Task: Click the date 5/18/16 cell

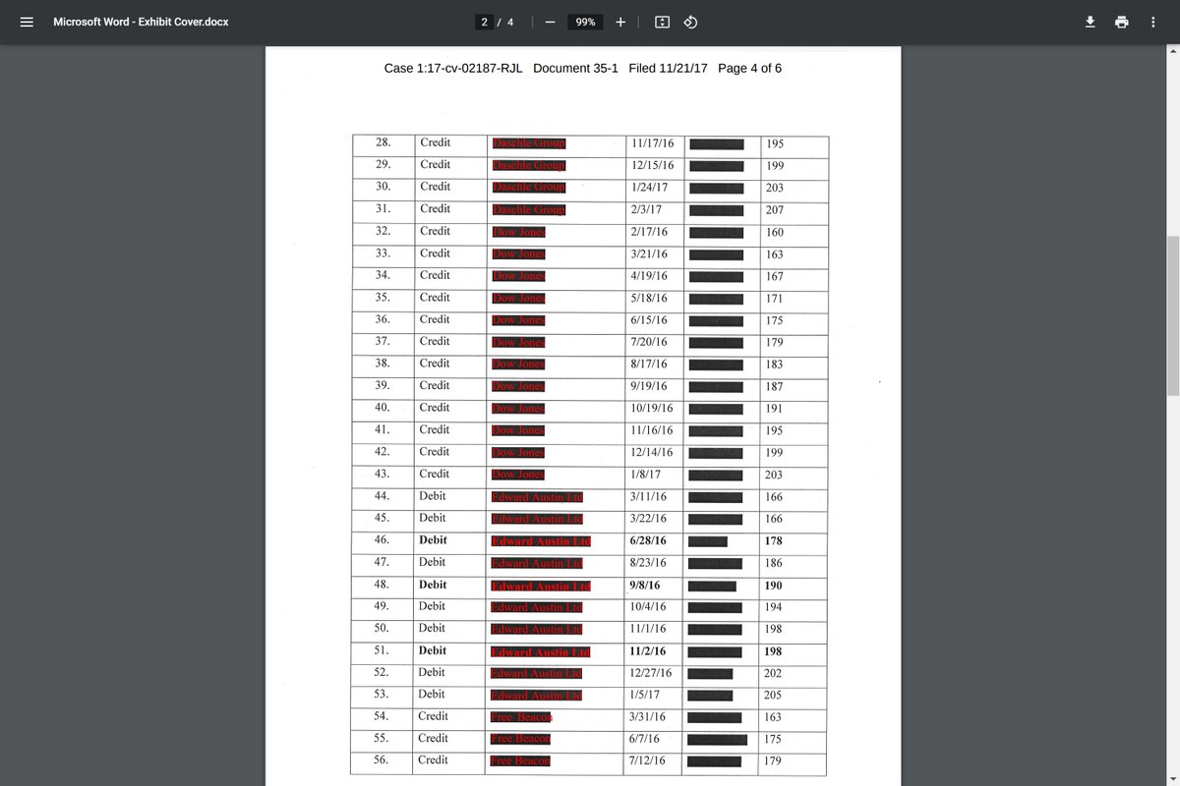Action: point(649,298)
